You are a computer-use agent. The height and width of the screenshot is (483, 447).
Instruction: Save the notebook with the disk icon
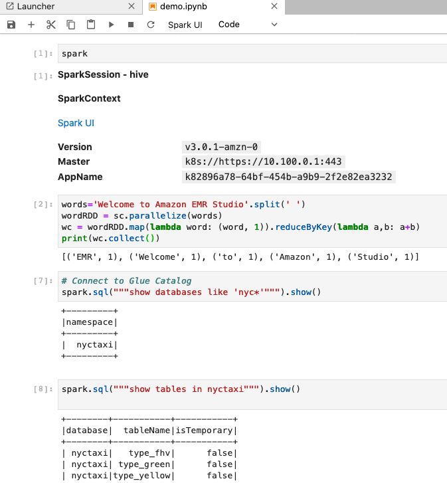coord(11,25)
